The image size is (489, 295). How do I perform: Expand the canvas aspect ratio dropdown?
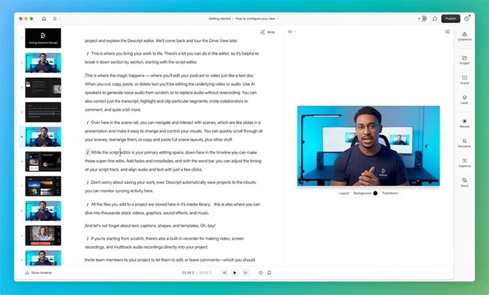point(291,31)
